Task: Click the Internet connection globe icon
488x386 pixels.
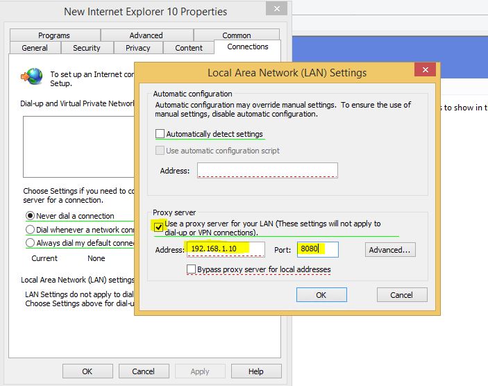Action: [x=31, y=76]
